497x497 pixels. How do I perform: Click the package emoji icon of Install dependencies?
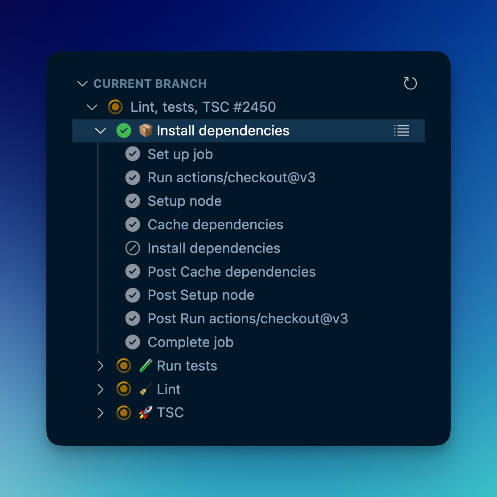click(146, 130)
